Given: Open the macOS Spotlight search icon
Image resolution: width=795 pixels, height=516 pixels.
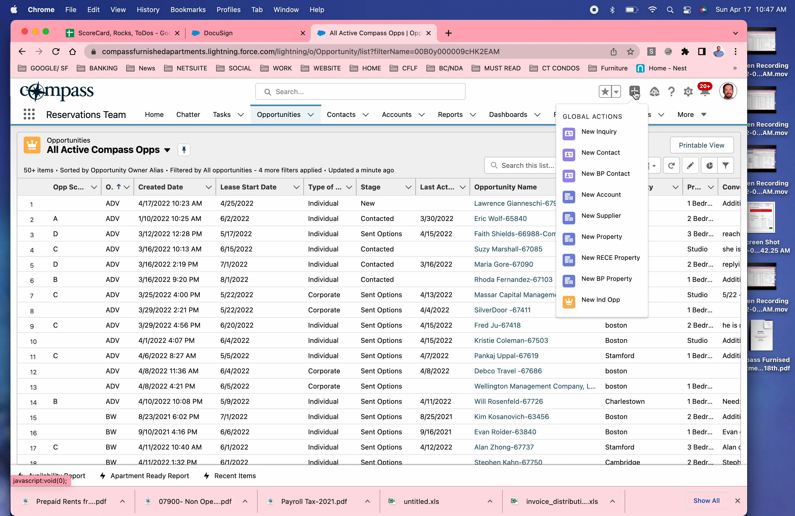Looking at the screenshot, I should coord(670,10).
